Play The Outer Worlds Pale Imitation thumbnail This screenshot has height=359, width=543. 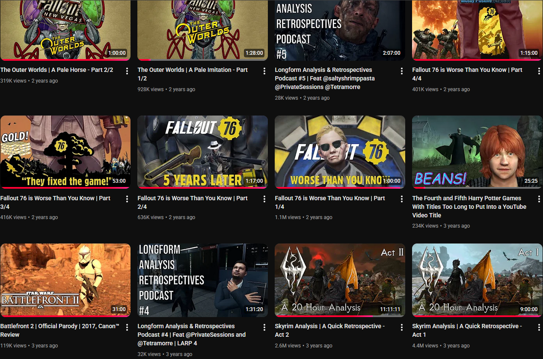(202, 30)
